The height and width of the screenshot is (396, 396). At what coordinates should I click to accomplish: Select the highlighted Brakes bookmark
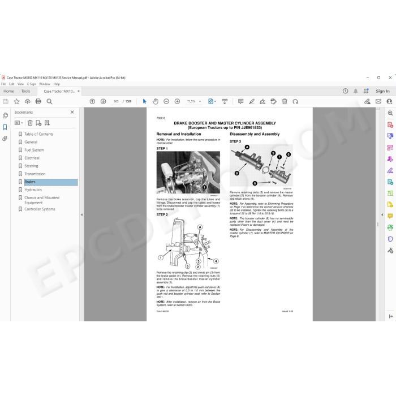[51, 182]
